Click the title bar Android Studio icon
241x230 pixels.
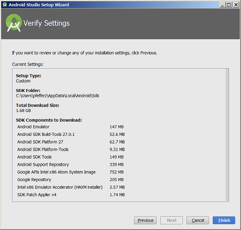[5, 5]
